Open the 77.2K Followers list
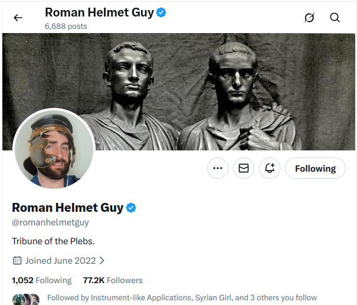 (x=113, y=280)
